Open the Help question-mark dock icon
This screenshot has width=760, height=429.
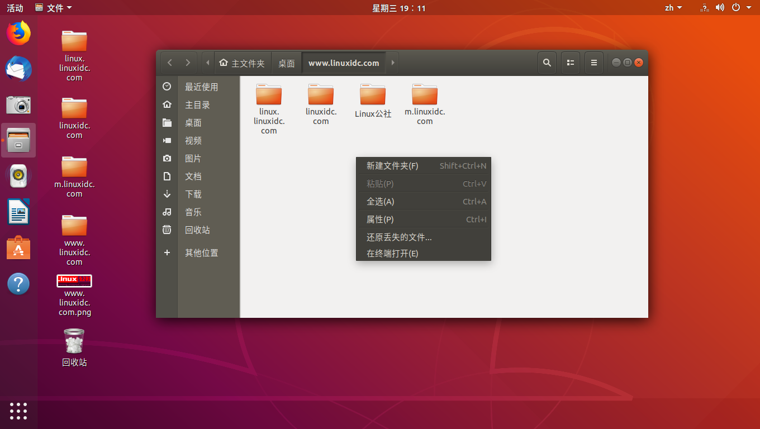coord(18,284)
